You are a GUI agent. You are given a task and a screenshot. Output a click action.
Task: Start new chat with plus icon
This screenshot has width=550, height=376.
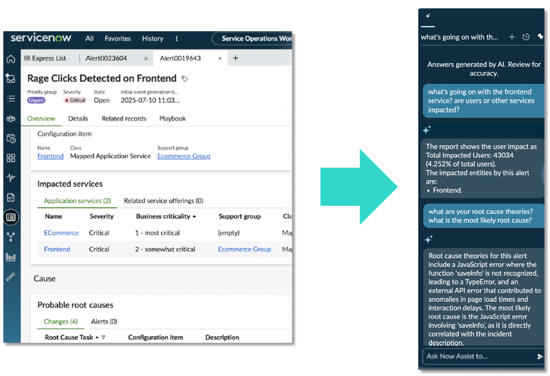click(x=512, y=37)
